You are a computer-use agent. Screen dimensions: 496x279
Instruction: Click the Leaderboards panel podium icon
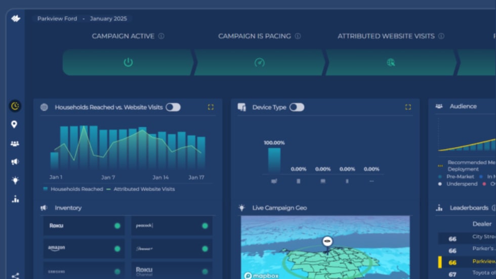click(x=439, y=208)
